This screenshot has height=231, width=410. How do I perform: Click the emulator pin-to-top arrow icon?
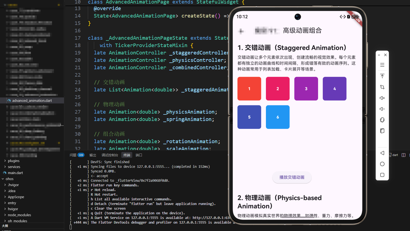click(x=382, y=76)
